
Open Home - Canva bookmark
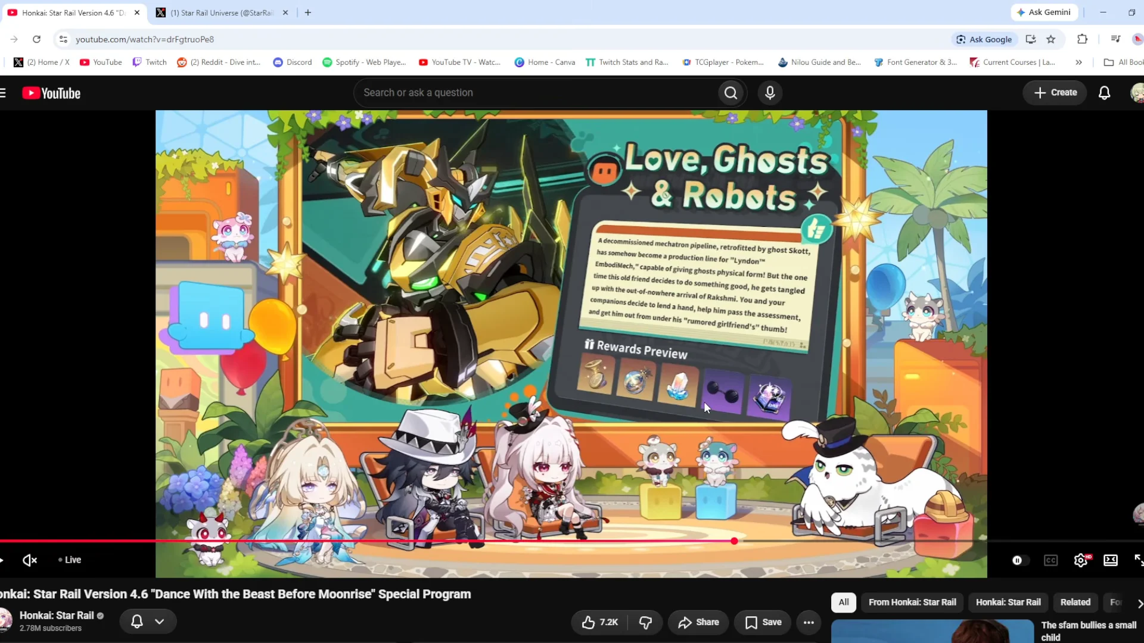click(545, 62)
